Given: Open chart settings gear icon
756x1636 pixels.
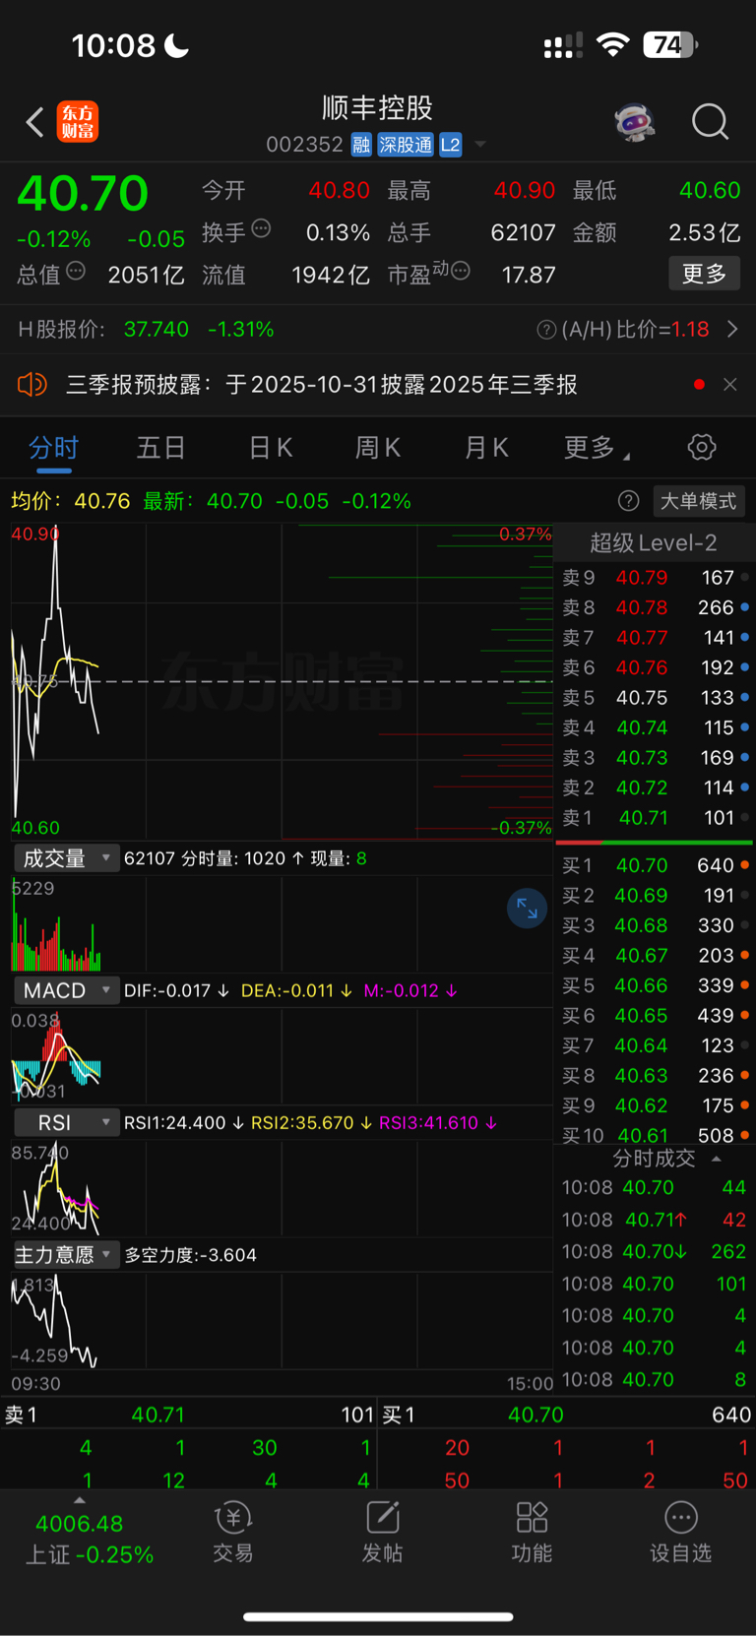Looking at the screenshot, I should click(x=701, y=447).
